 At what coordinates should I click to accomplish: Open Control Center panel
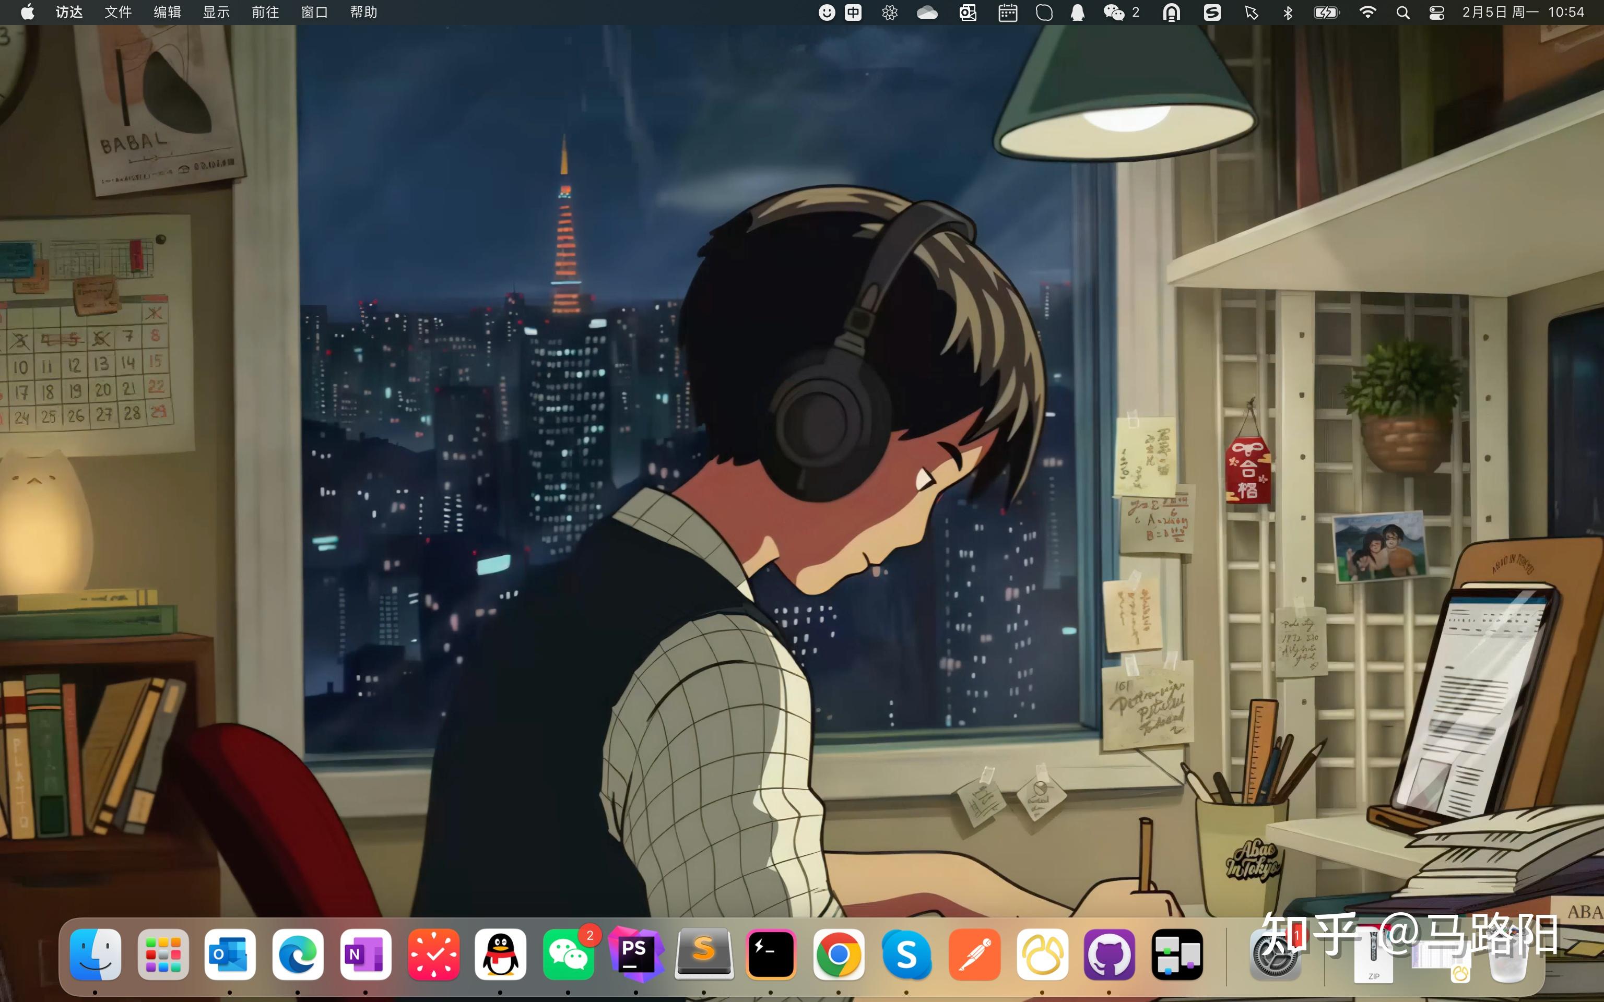pyautogui.click(x=1436, y=12)
